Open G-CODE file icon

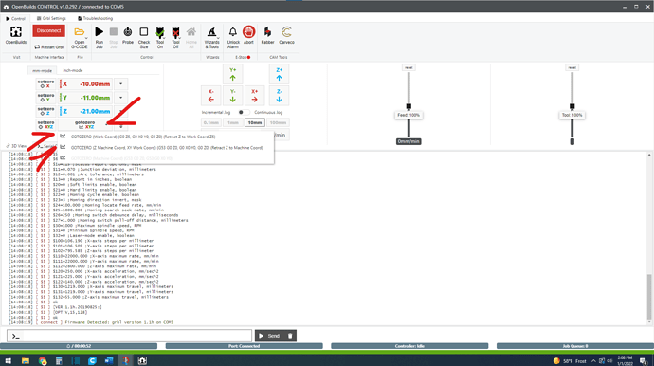(80, 32)
